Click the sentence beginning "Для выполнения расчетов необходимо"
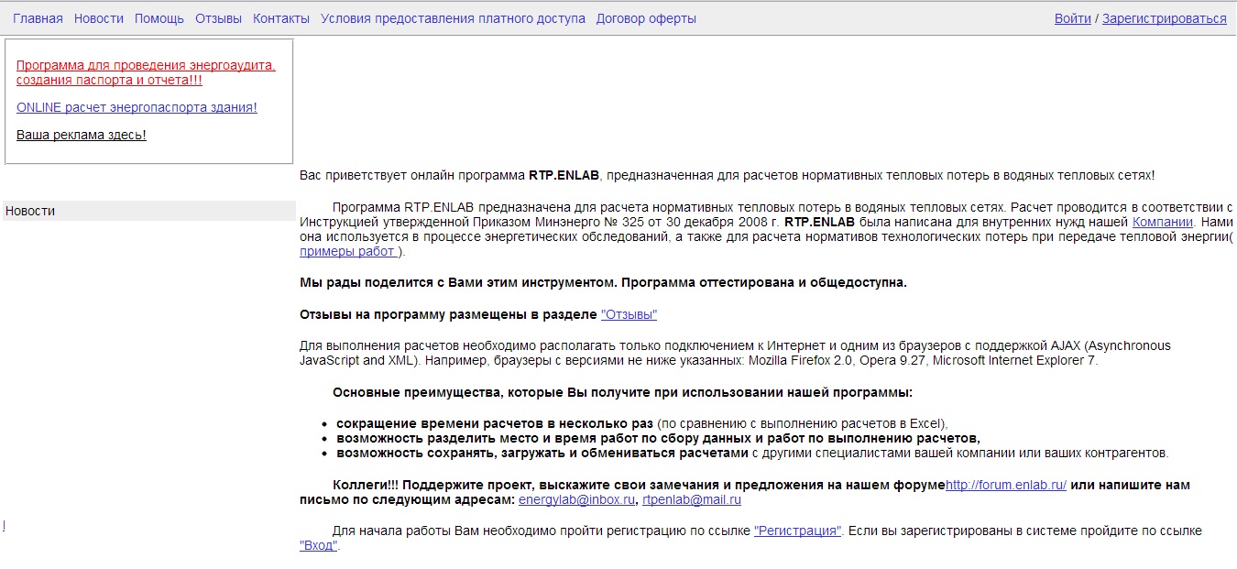Screen dimensions: 1237x569 click(x=735, y=353)
